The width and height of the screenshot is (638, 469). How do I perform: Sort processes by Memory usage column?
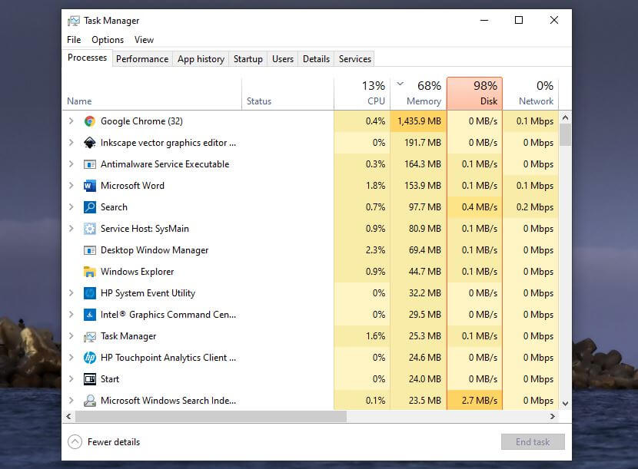(418, 94)
